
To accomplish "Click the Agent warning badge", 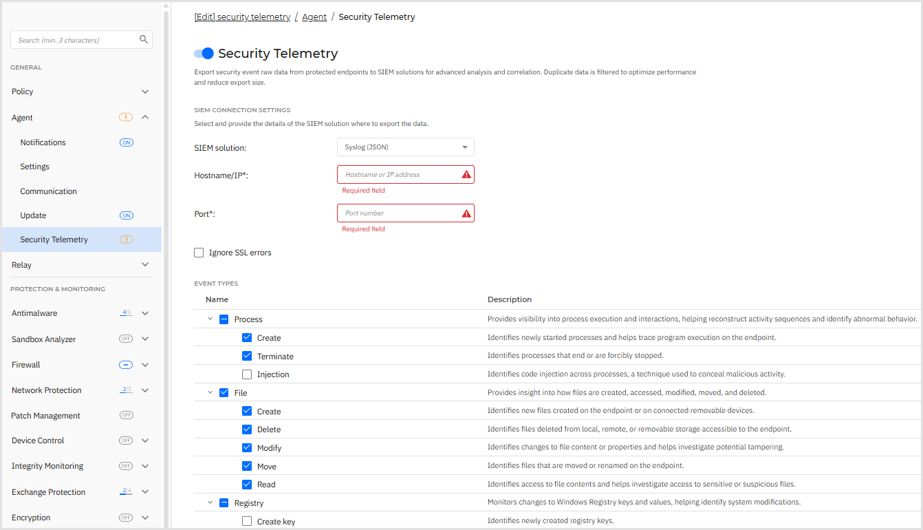I will [126, 117].
